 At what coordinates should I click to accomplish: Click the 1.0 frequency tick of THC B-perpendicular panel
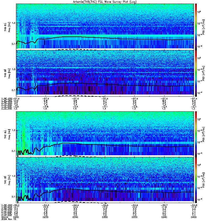[14, 130]
